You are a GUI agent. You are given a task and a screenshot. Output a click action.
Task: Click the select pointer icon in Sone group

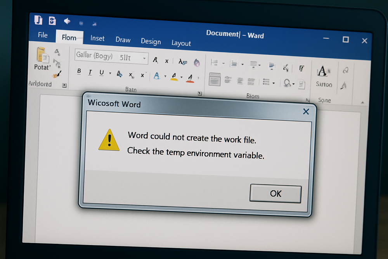pos(343,86)
